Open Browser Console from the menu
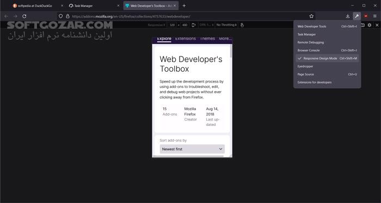The width and height of the screenshot is (381, 203). [x=327, y=50]
